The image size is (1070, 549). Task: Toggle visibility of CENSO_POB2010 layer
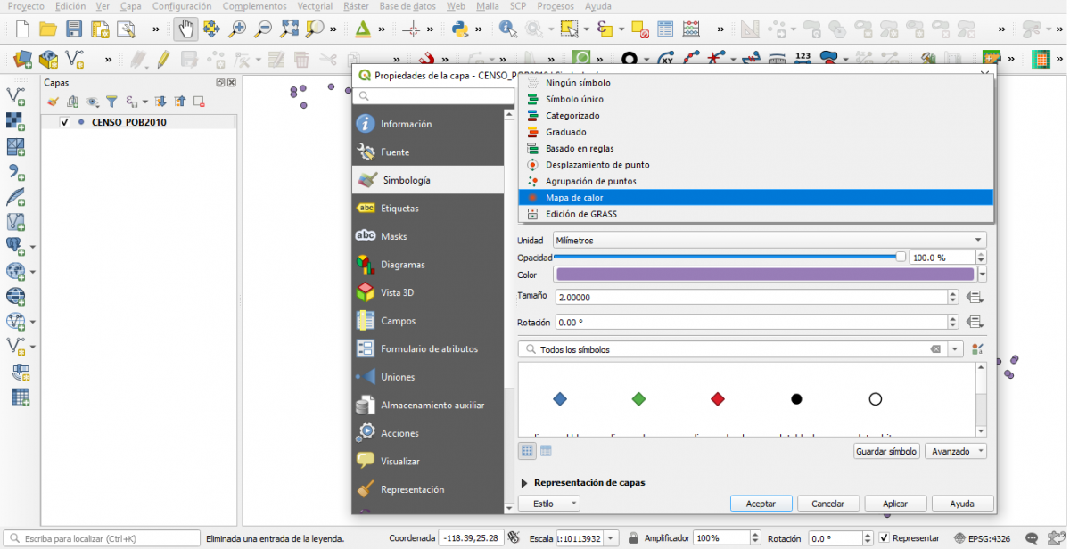click(x=65, y=123)
